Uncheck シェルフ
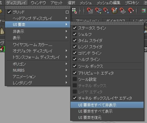Screen dimensions: 147x123 [107, 34]
